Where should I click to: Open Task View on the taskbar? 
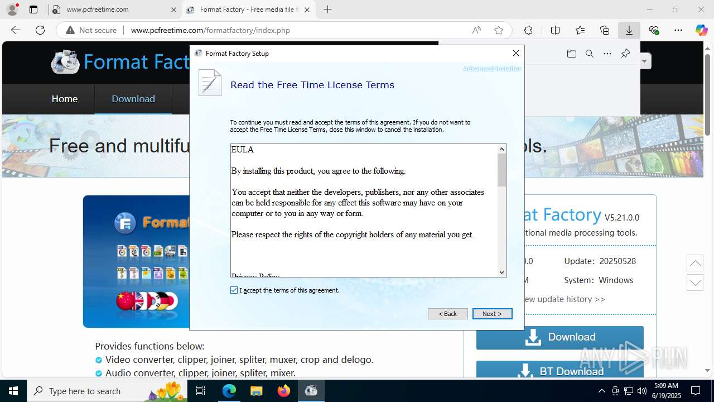pyautogui.click(x=201, y=391)
